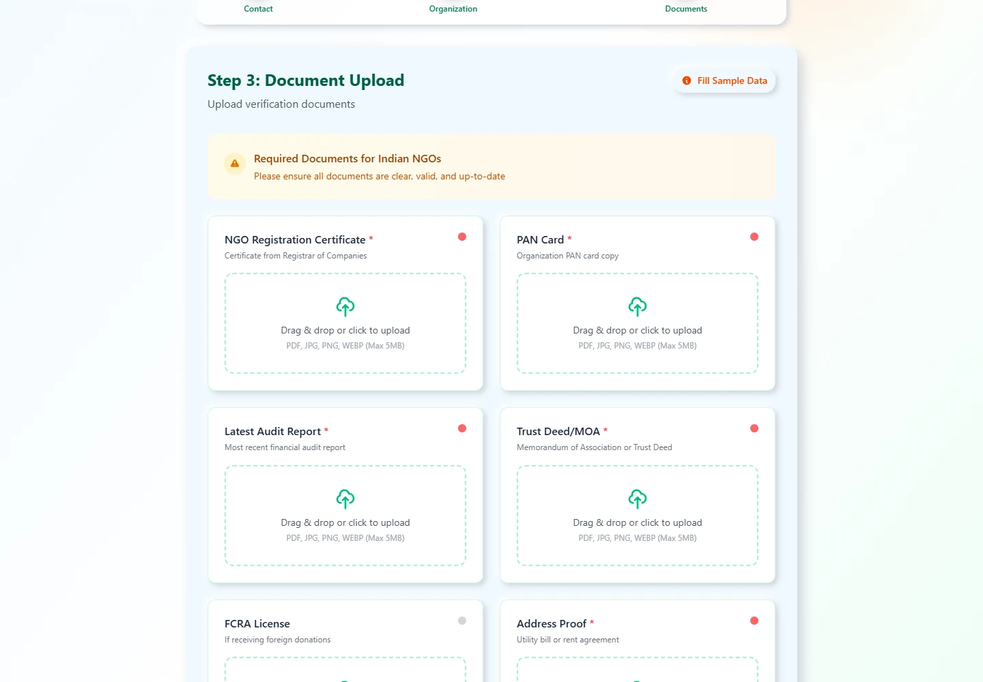Click the 'Step 3: Document Upload' heading

point(306,80)
